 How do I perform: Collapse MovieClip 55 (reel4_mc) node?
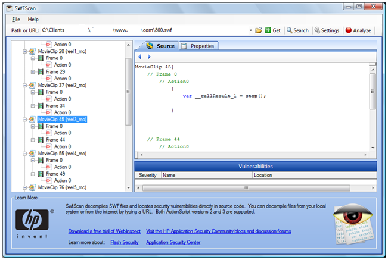pyautogui.click(x=25, y=154)
